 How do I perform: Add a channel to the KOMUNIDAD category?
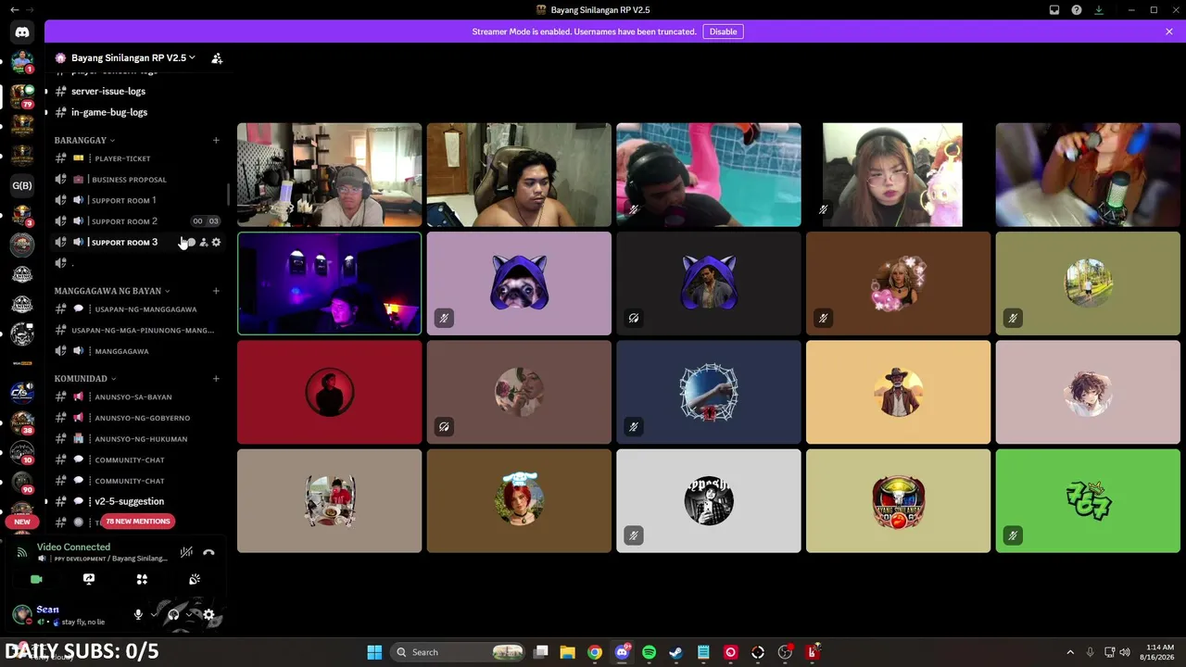pyautogui.click(x=216, y=379)
